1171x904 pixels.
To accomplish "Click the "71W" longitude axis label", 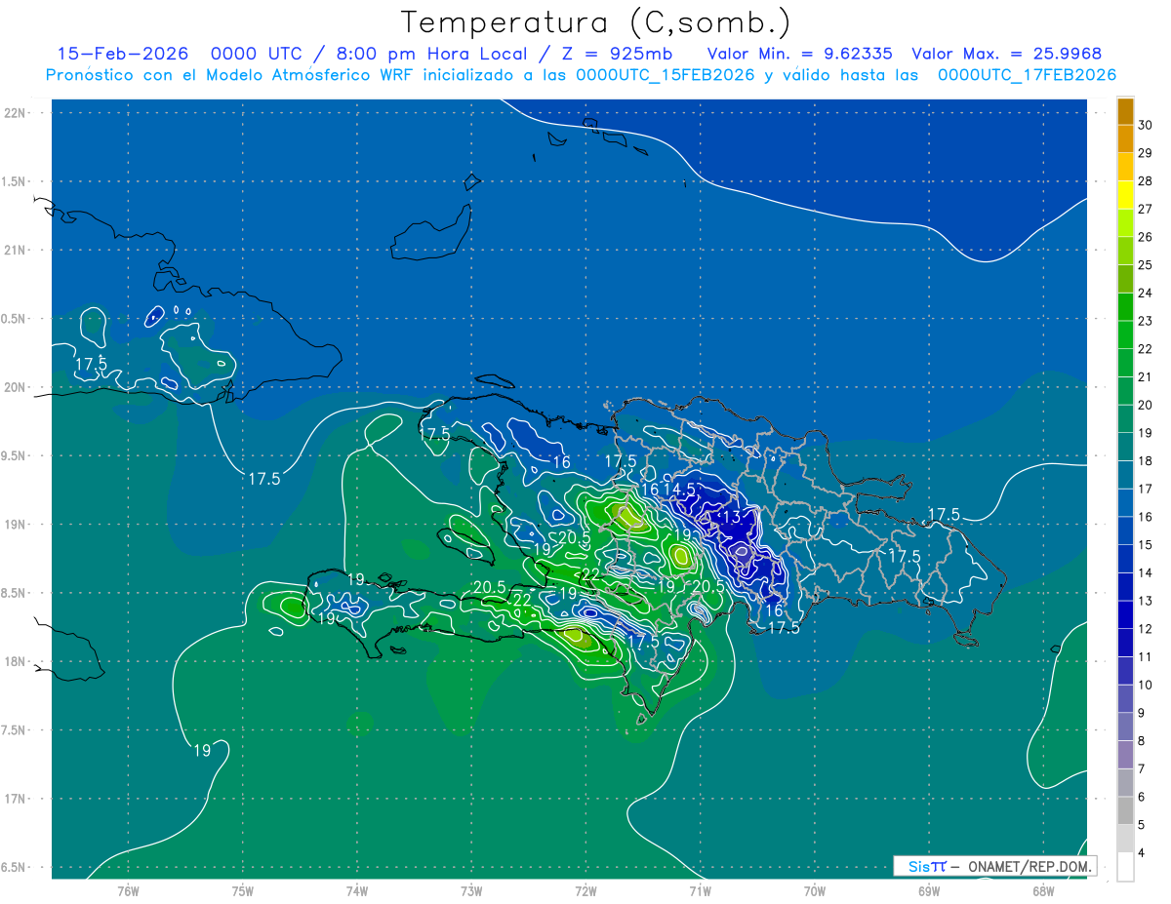I will [700, 891].
